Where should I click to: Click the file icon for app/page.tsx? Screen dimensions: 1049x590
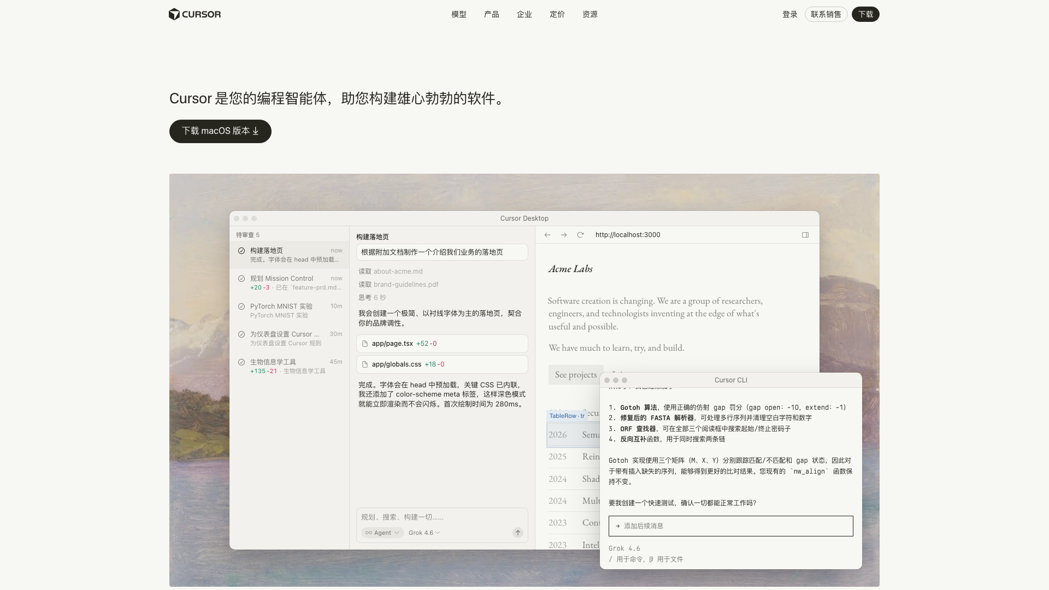tap(365, 344)
